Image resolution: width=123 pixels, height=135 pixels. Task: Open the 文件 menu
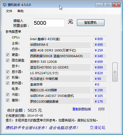tap(9, 11)
